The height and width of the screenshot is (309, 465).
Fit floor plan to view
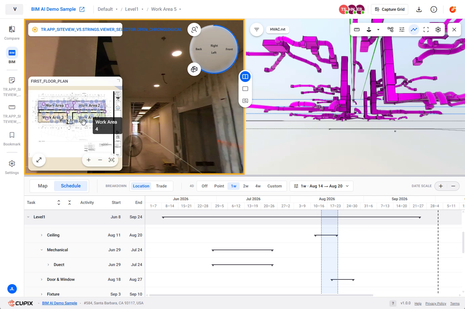pyautogui.click(x=112, y=160)
